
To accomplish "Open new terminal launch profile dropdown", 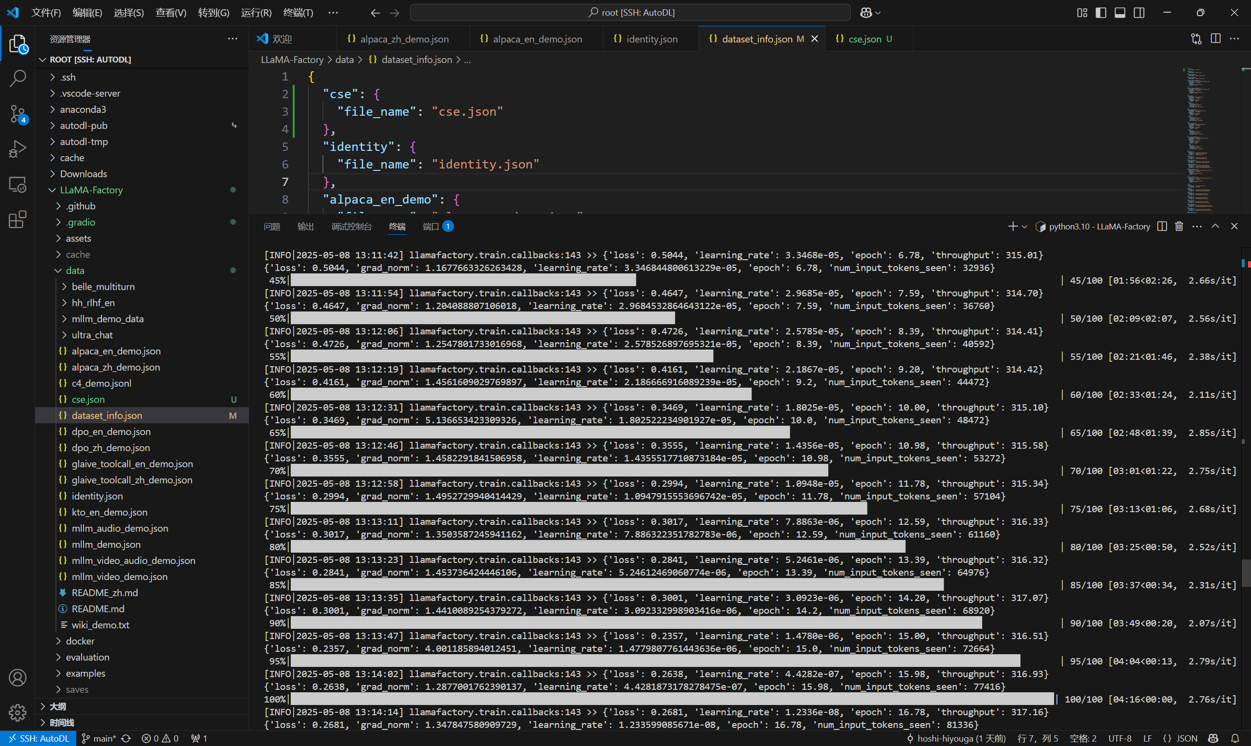I will click(1025, 227).
